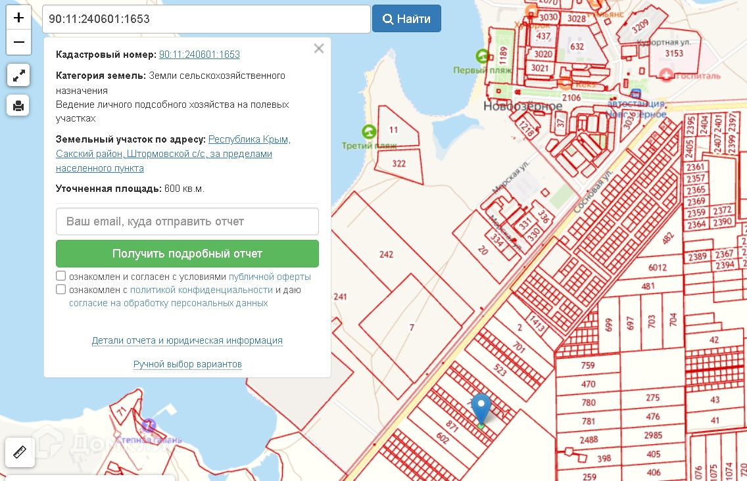Open the Республика Крым address link
Screen dimensions: 747x481
[249, 139]
